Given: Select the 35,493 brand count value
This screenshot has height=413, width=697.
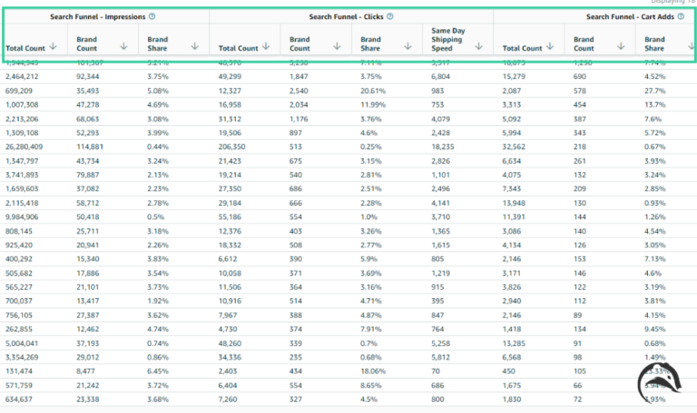Looking at the screenshot, I should tap(87, 91).
